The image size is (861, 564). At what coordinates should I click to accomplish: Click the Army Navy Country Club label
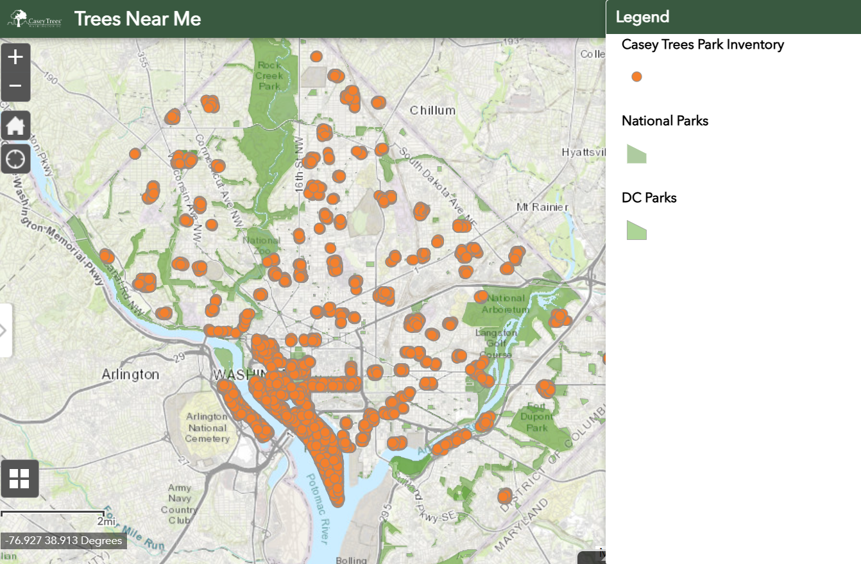(x=180, y=504)
